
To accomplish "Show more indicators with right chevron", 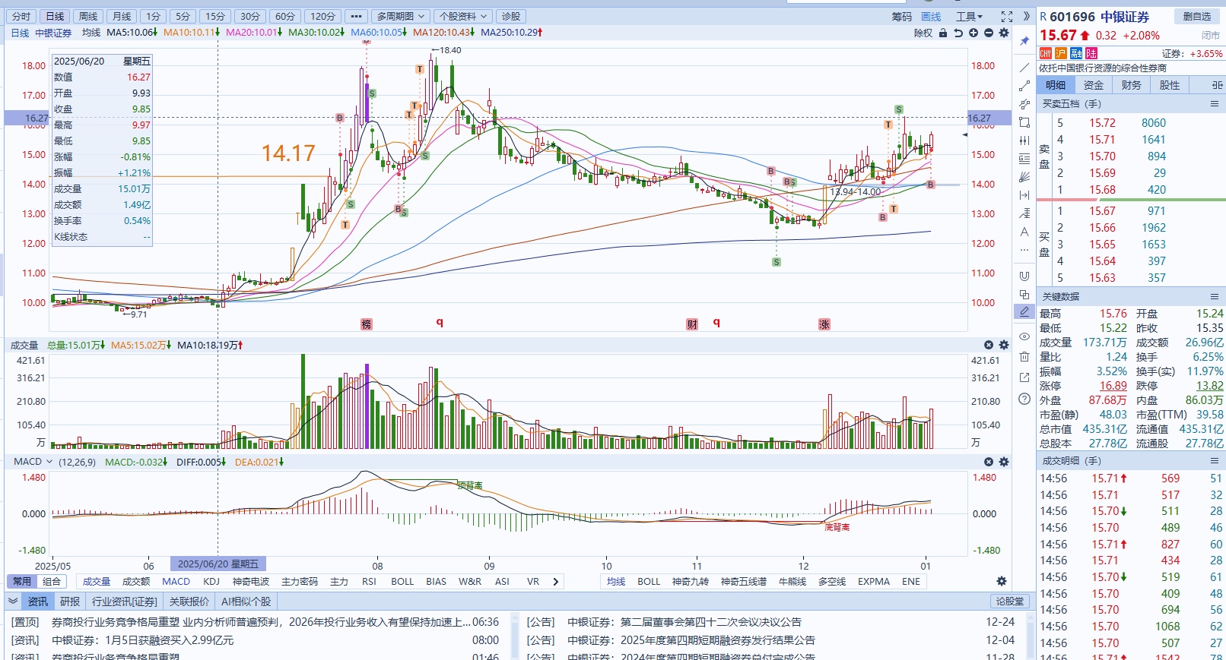I will [556, 581].
